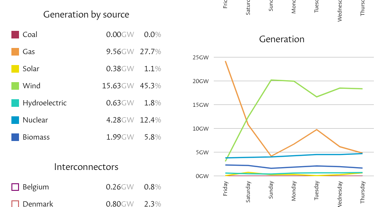381x207 pixels.
Task: Click the 25GW axis label
Action: point(200,57)
